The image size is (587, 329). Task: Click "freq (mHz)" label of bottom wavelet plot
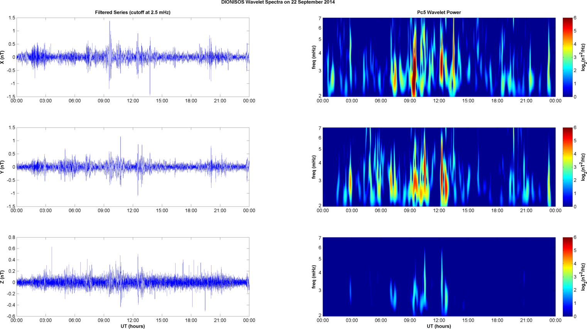(x=314, y=277)
